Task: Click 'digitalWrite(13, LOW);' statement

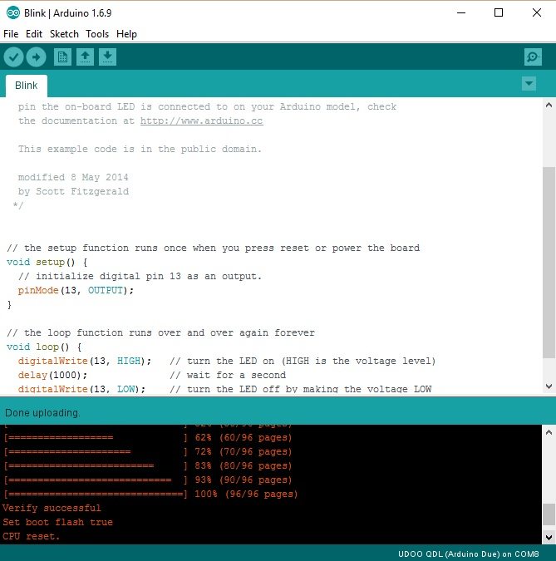Action: point(81,389)
